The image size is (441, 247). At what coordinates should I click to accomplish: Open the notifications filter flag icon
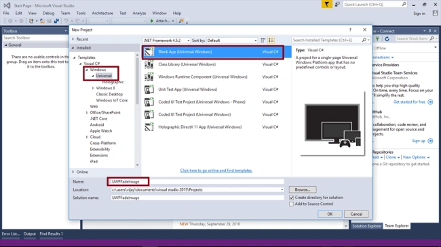pyautogui.click(x=326, y=5)
